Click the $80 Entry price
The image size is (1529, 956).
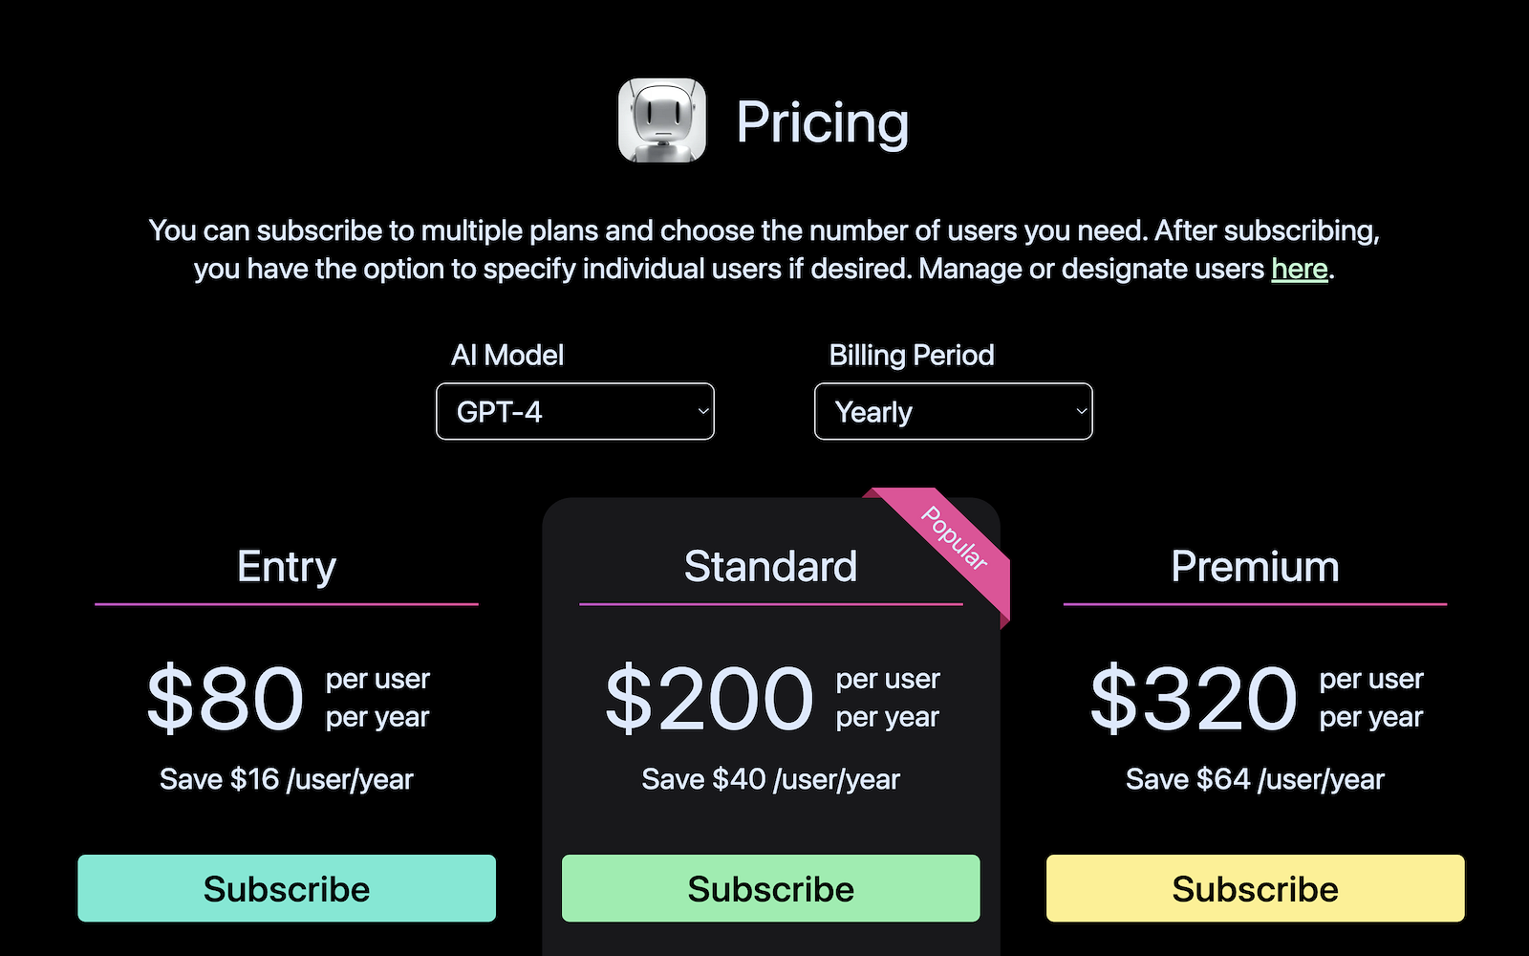tap(226, 699)
